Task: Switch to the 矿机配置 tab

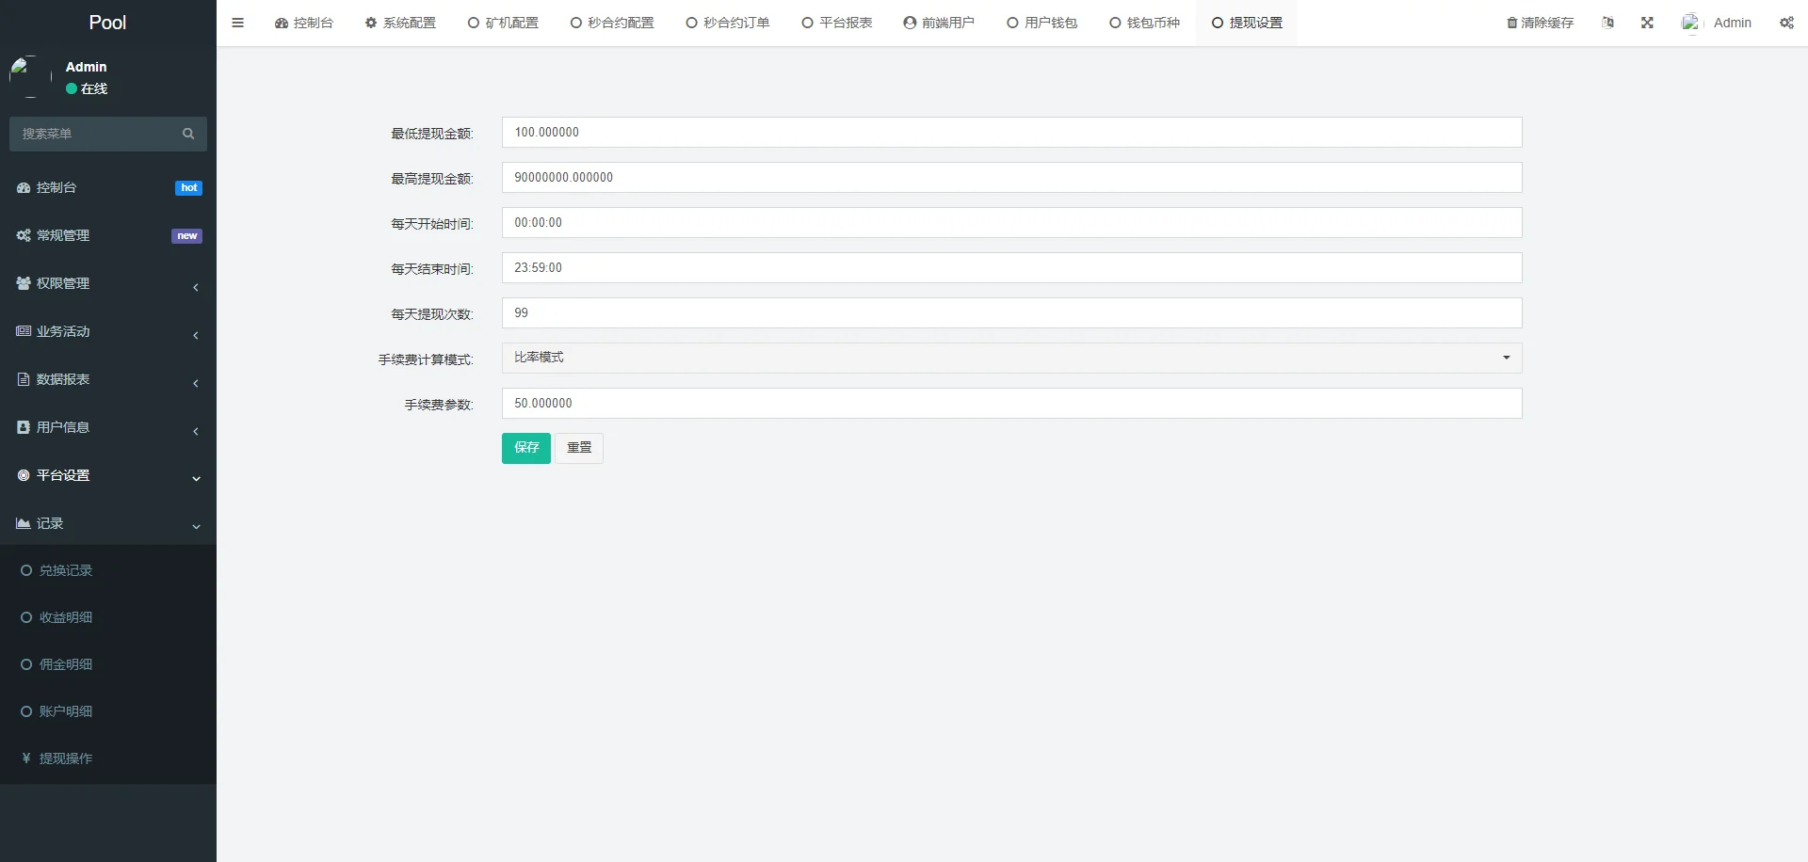Action: point(503,23)
